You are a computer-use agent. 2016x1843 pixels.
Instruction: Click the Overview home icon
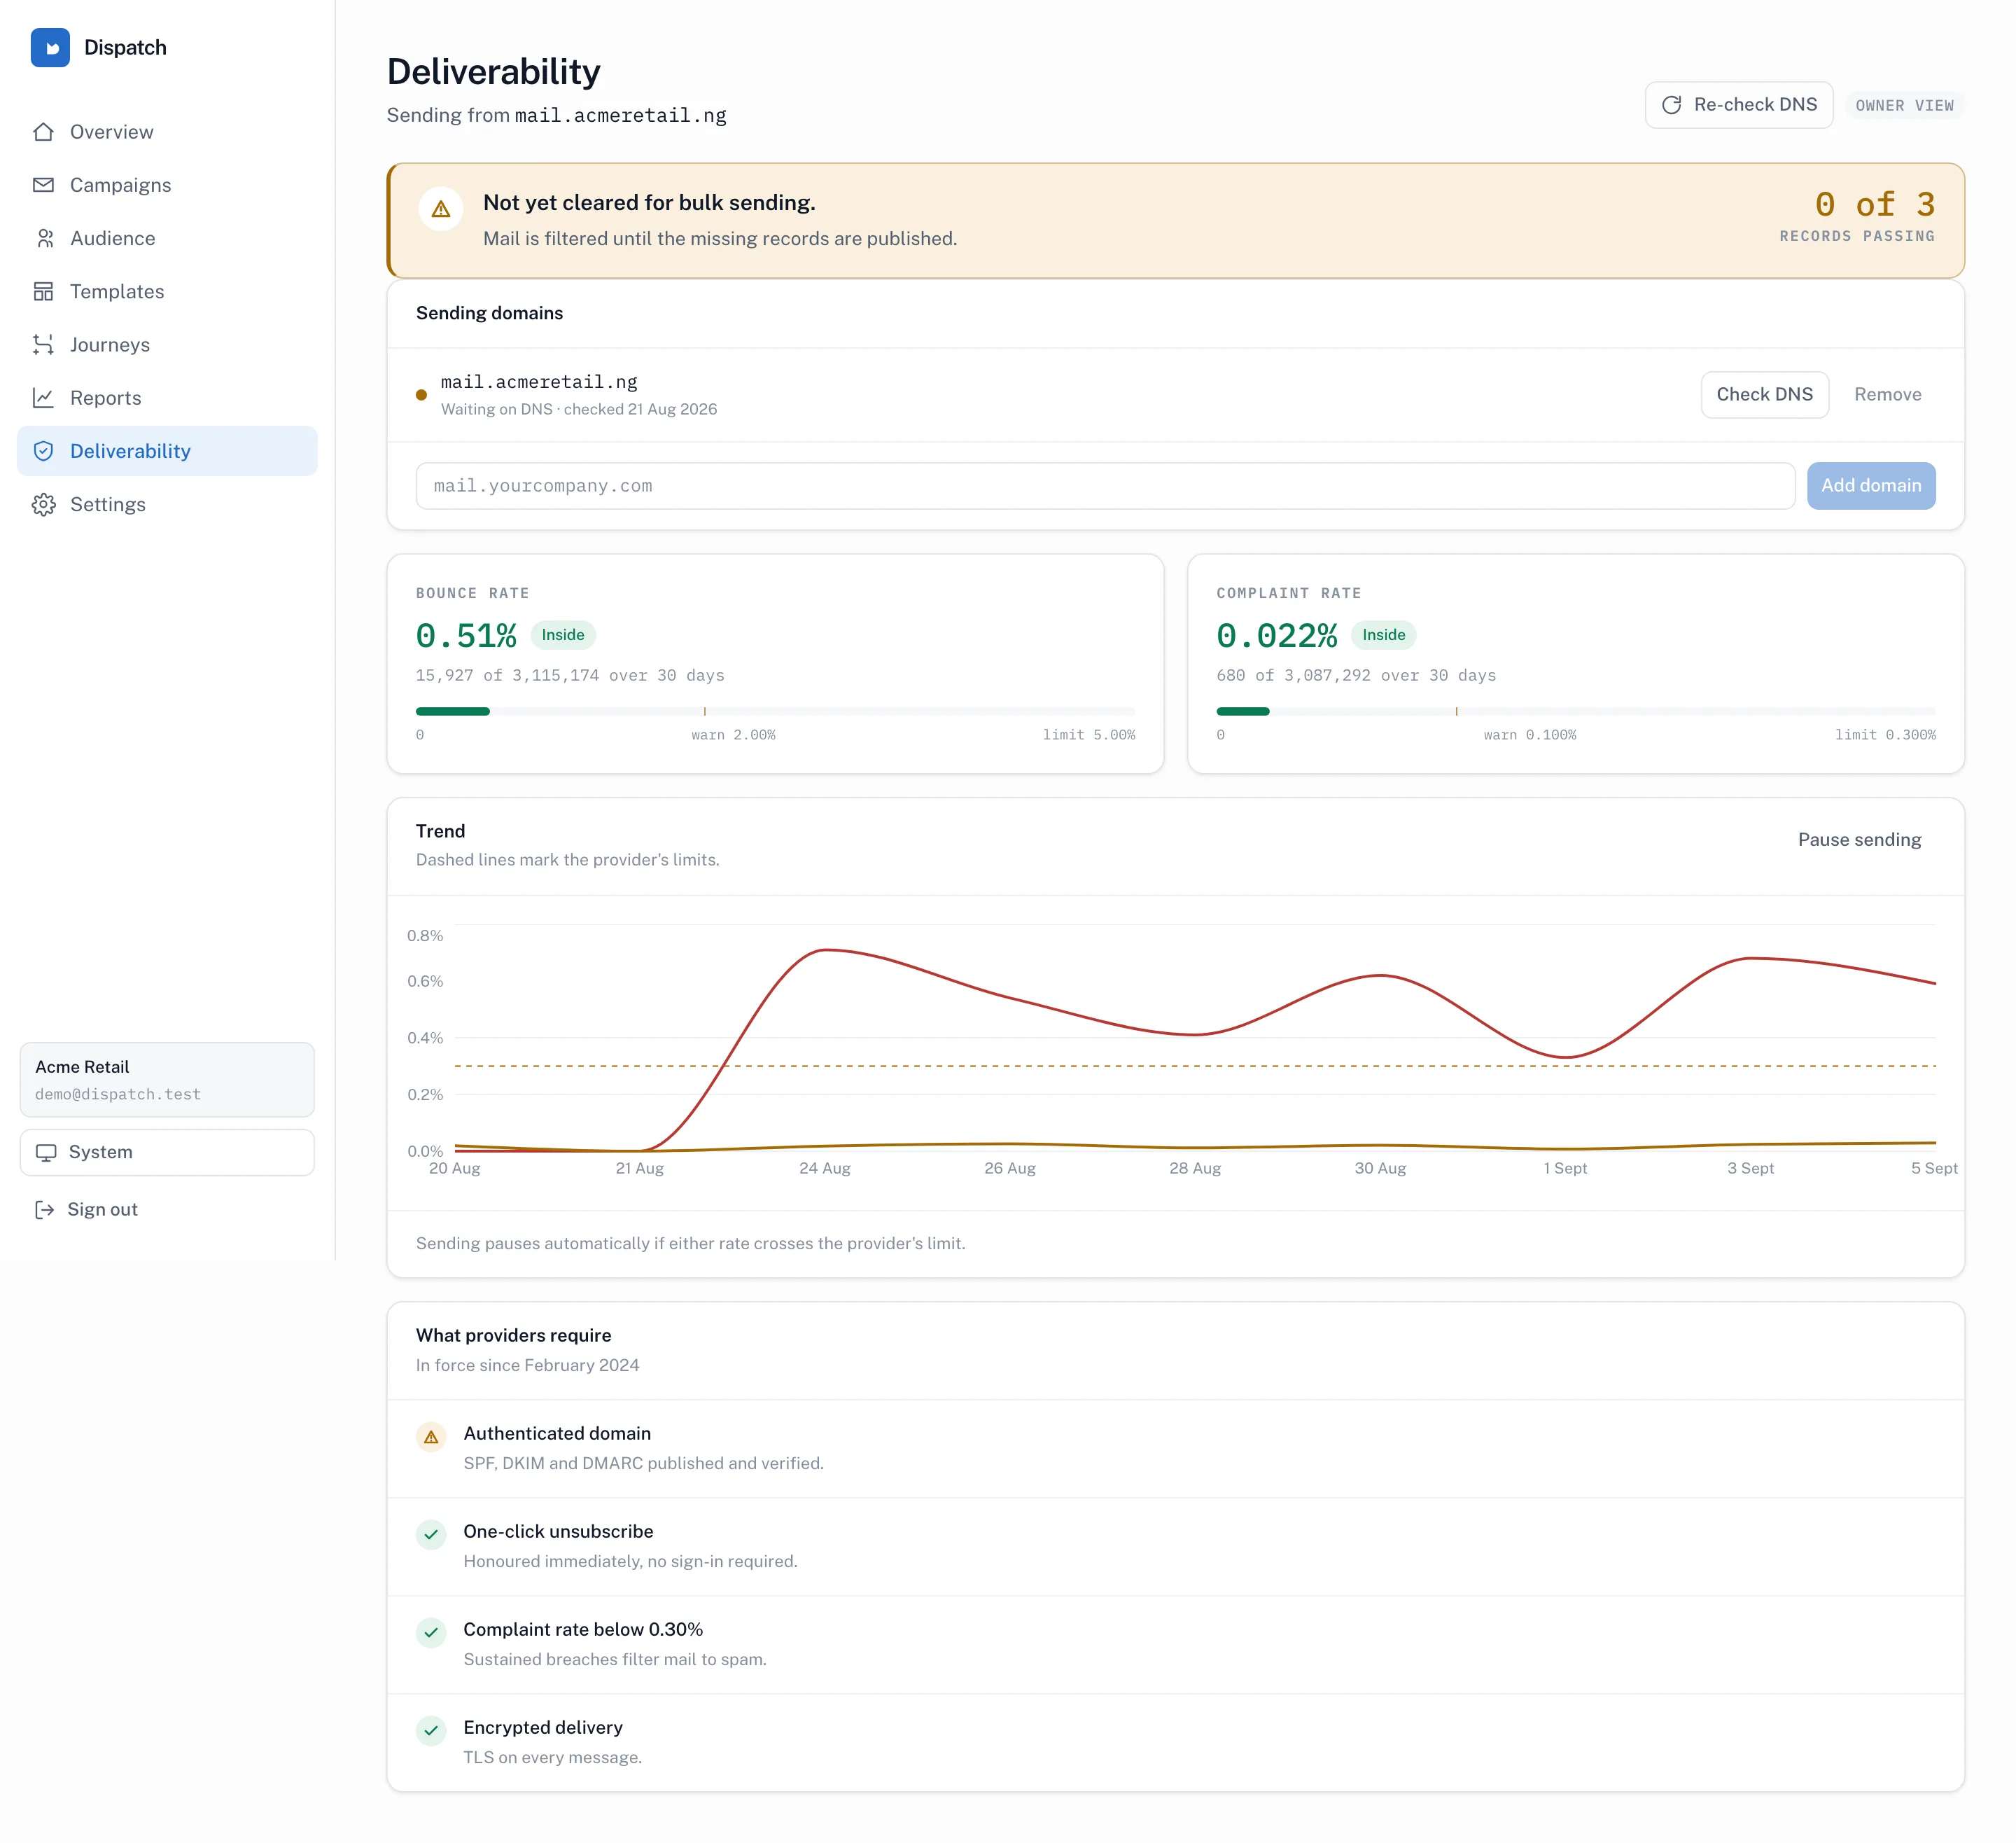coord(43,132)
